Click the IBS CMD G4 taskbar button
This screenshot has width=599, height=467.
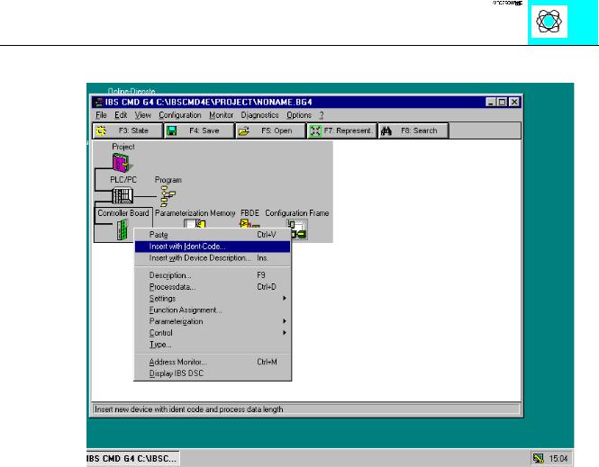pos(133,458)
